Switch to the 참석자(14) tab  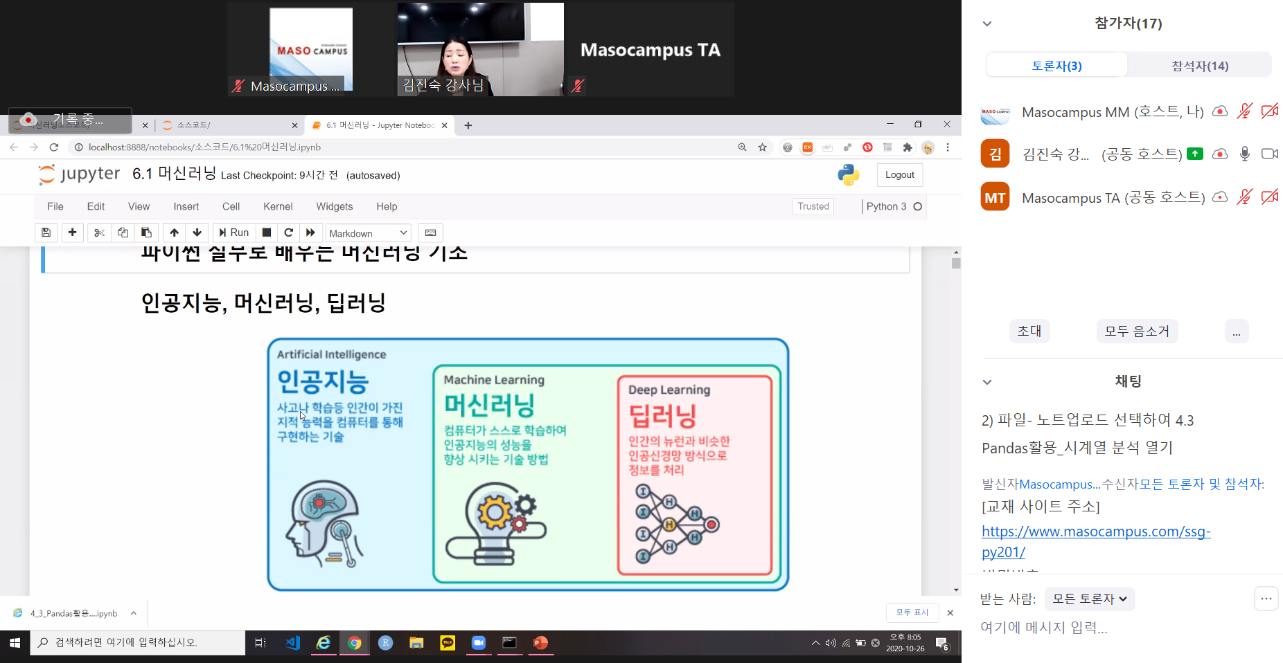1199,66
